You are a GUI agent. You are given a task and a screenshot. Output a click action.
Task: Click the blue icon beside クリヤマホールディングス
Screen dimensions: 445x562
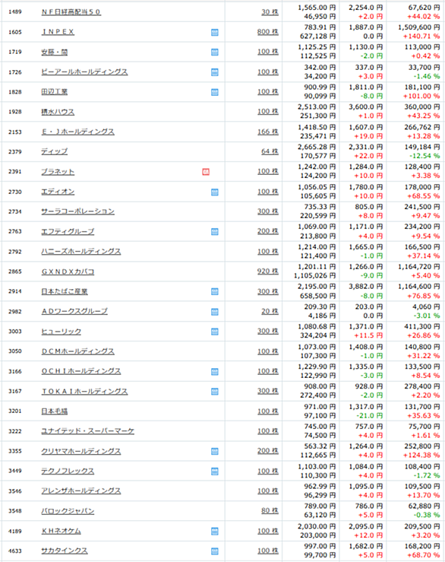(x=215, y=451)
